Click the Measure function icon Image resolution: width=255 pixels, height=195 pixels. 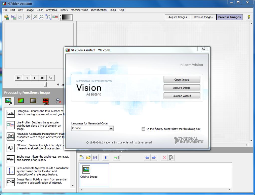click(11, 136)
